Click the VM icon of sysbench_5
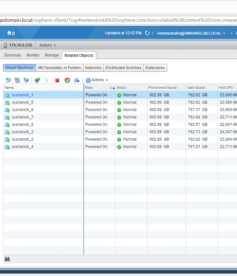Screen dimensions: 237x276 (7, 103)
